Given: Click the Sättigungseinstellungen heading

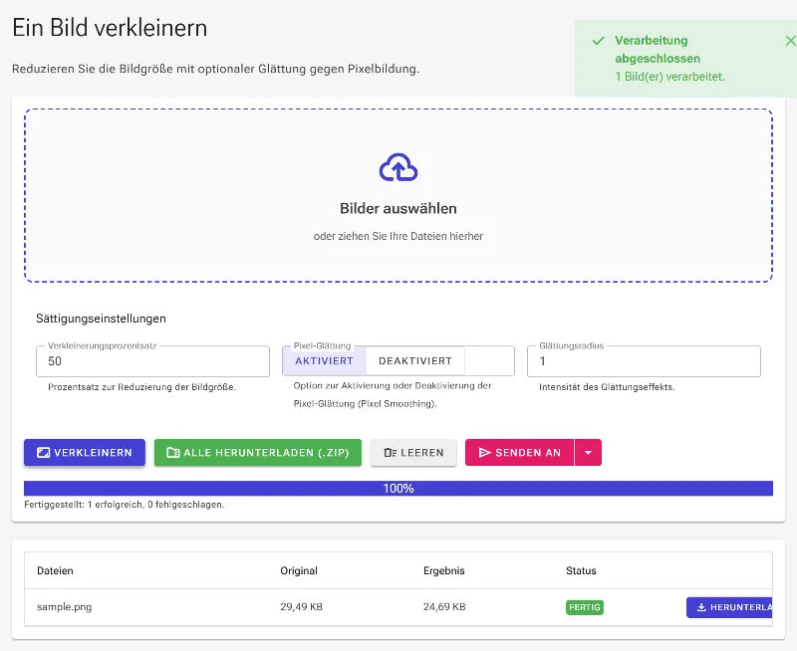Looking at the screenshot, I should pos(102,319).
